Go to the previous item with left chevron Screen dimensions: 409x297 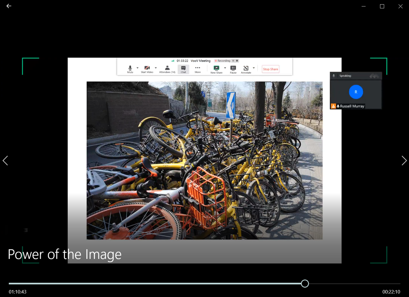click(x=5, y=160)
